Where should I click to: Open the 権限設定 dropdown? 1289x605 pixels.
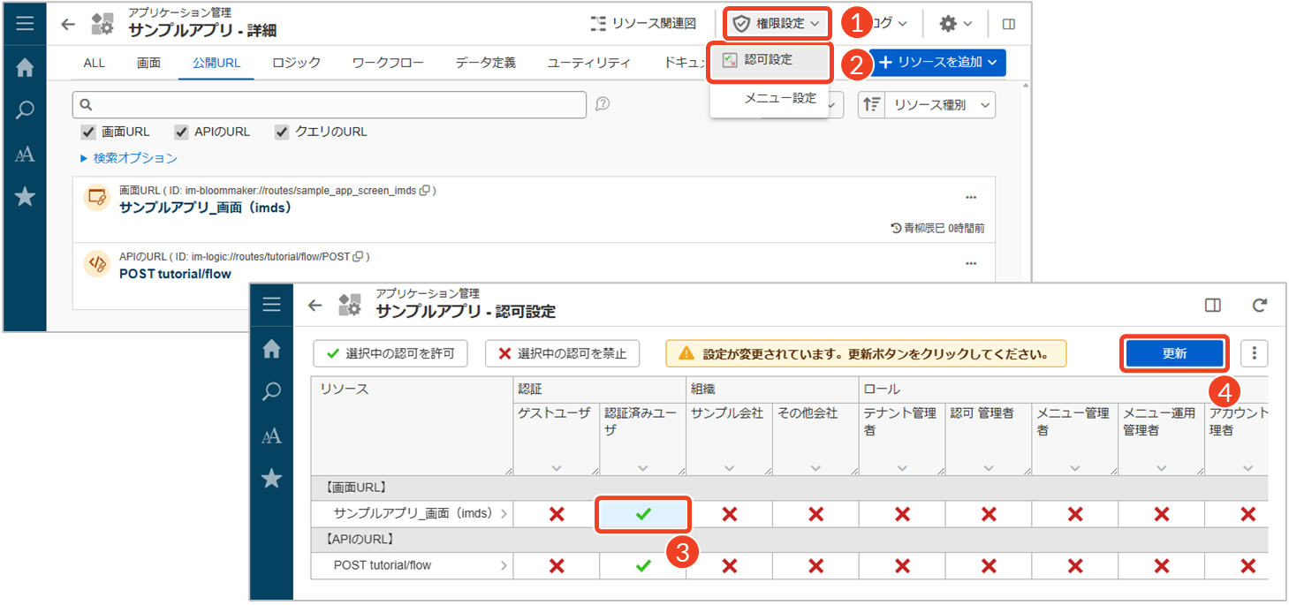[x=777, y=24]
